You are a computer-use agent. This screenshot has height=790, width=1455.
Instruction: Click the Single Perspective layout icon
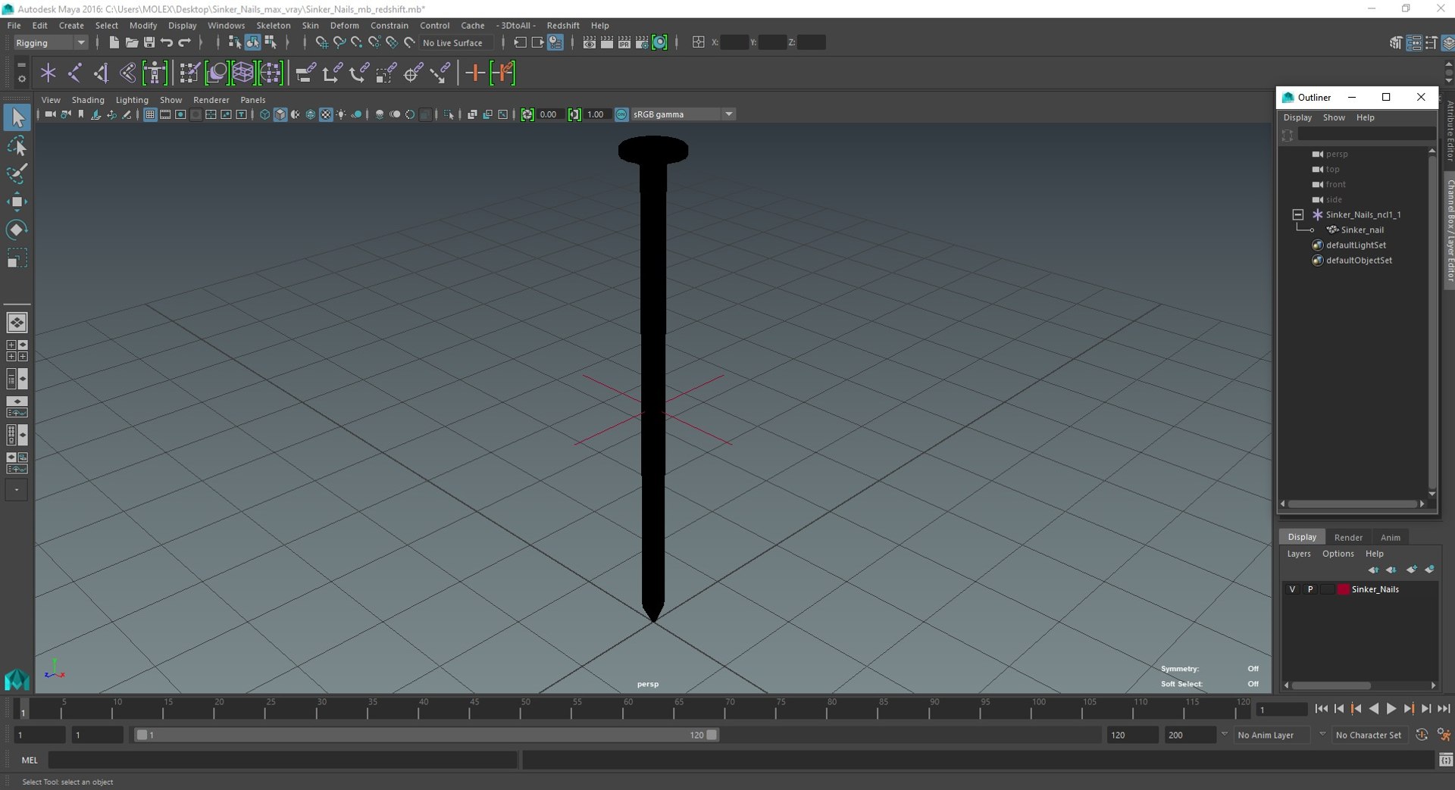(17, 323)
